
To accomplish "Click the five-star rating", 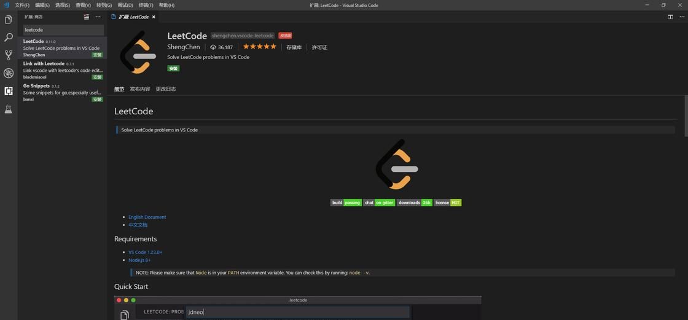I will (259, 47).
